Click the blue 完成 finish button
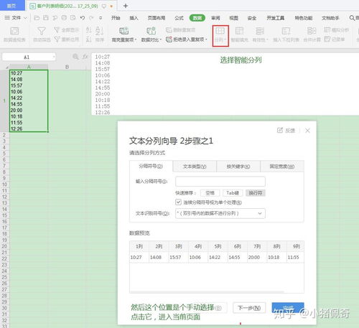Viewport: 359px width, 328px height. pos(288,308)
